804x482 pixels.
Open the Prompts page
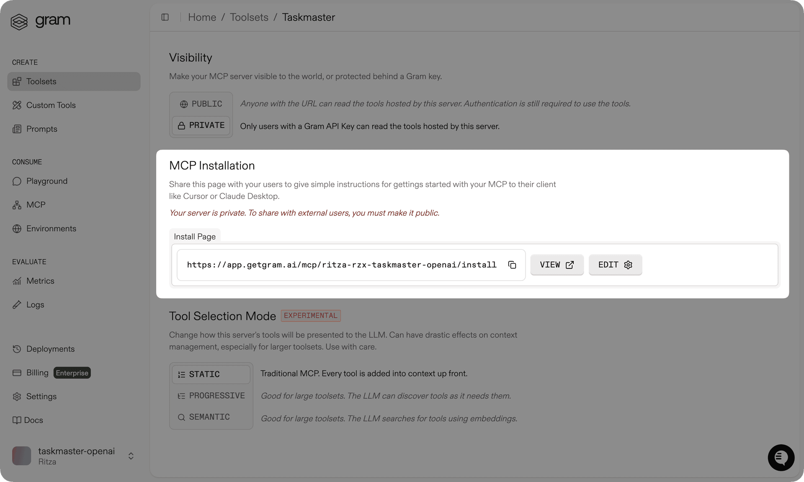pyautogui.click(x=42, y=129)
